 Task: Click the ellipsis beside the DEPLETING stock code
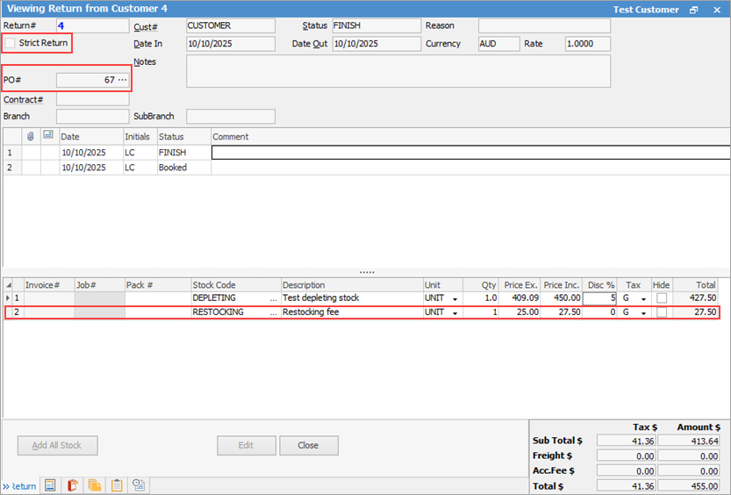pyautogui.click(x=273, y=298)
